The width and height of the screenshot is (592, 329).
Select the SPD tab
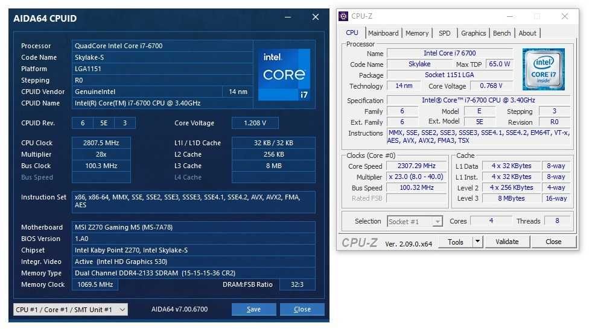point(444,33)
